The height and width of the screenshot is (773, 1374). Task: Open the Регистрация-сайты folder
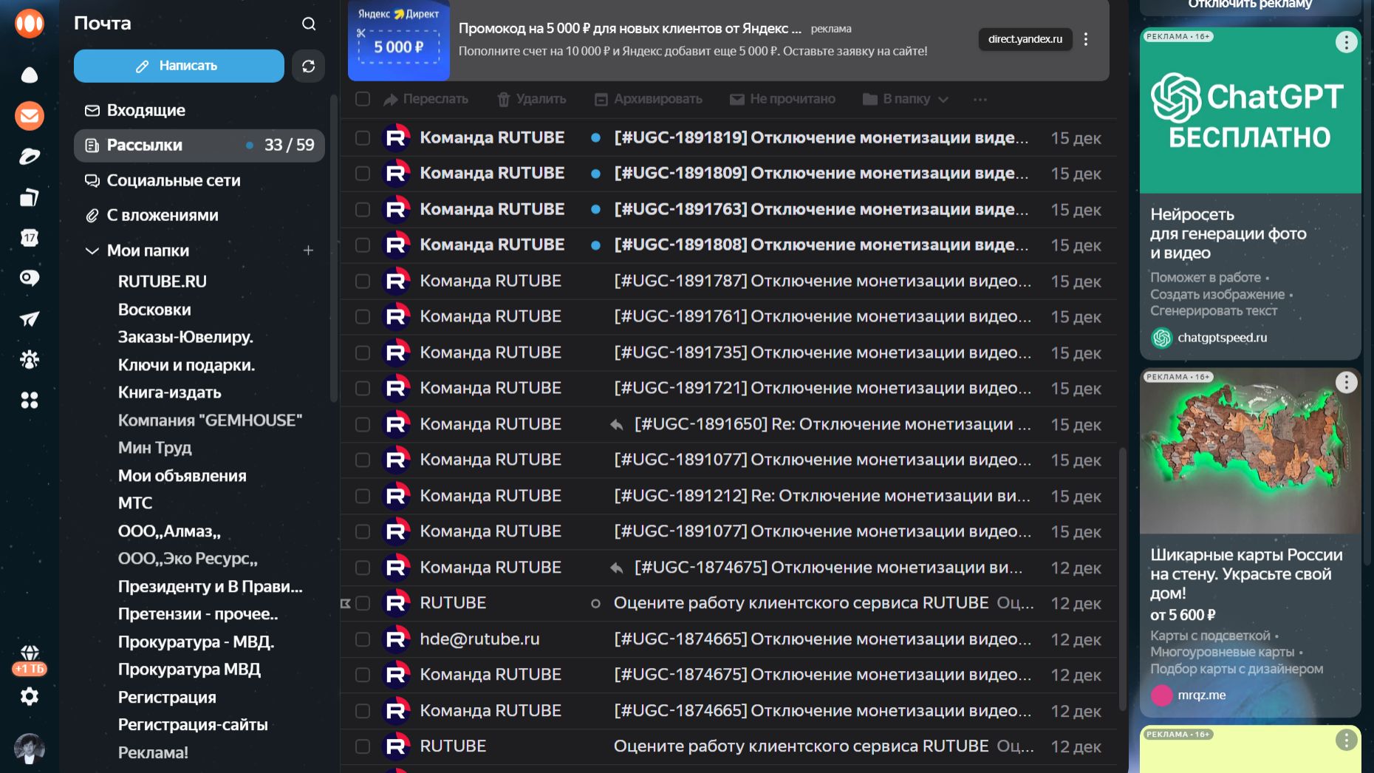pyautogui.click(x=193, y=725)
